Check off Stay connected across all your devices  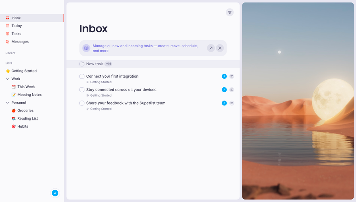(x=82, y=90)
